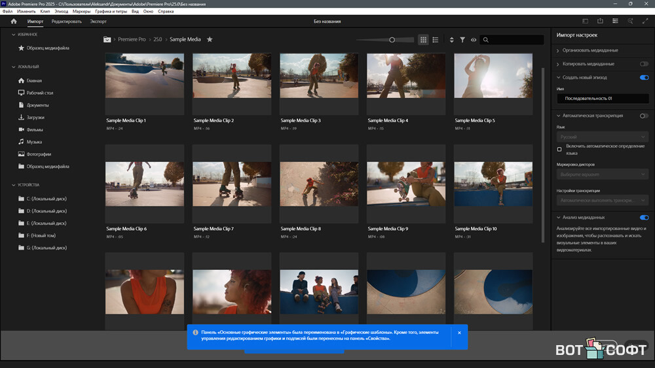Screen dimensions: 655x368
Task: Collapse the Устройства section
Action: pos(13,184)
